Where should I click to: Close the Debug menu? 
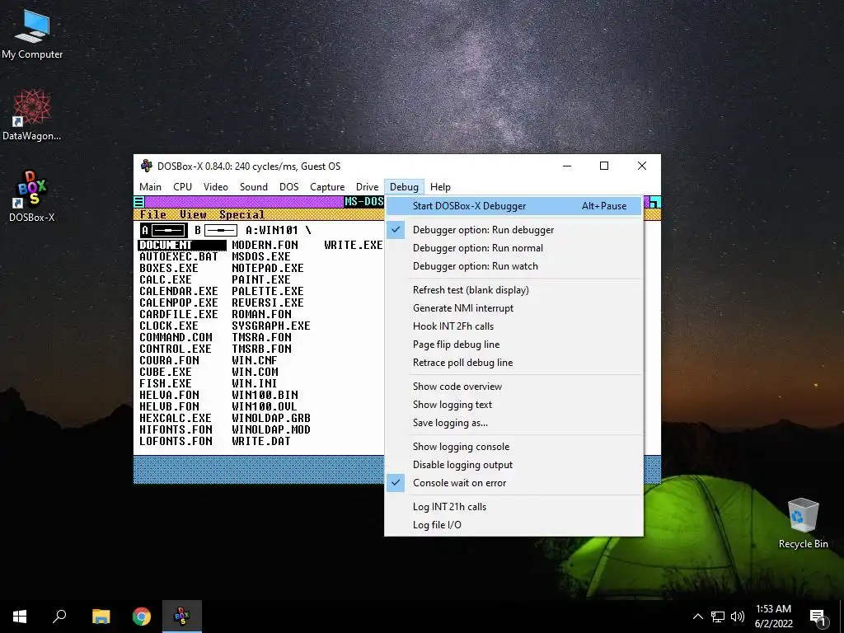click(x=404, y=187)
